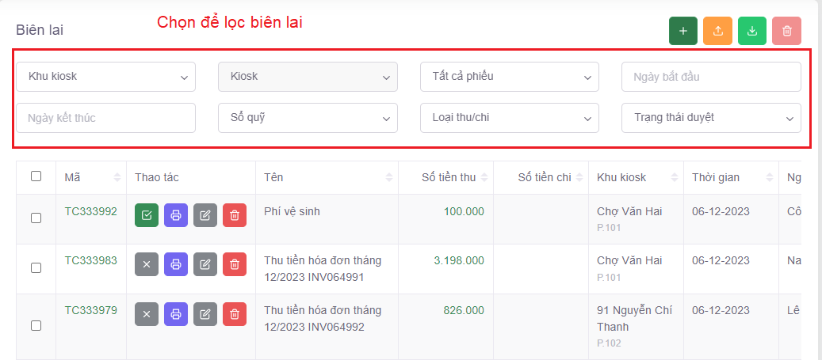Sort by the Số tiền thu column
Viewport: 822px width, 360px height.
(449, 177)
